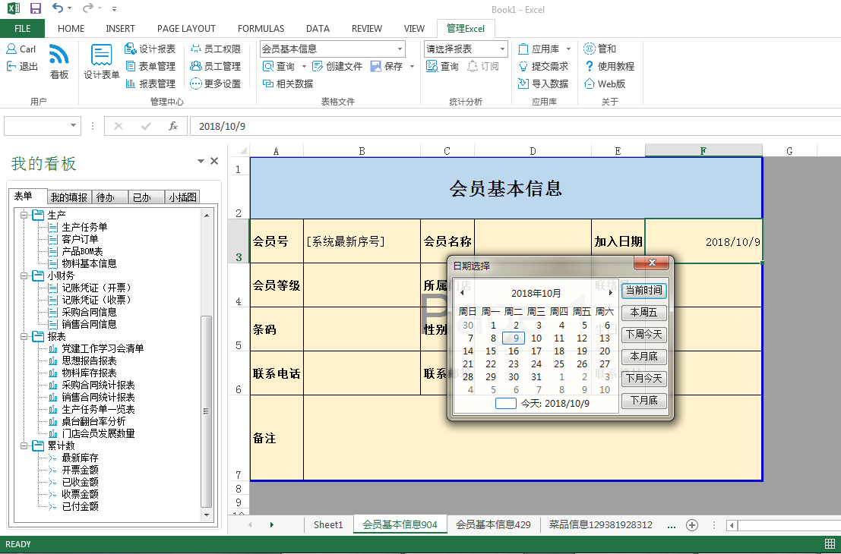Image resolution: width=841 pixels, height=554 pixels.
Task: Click the 下周今天 button
Action: [x=644, y=335]
